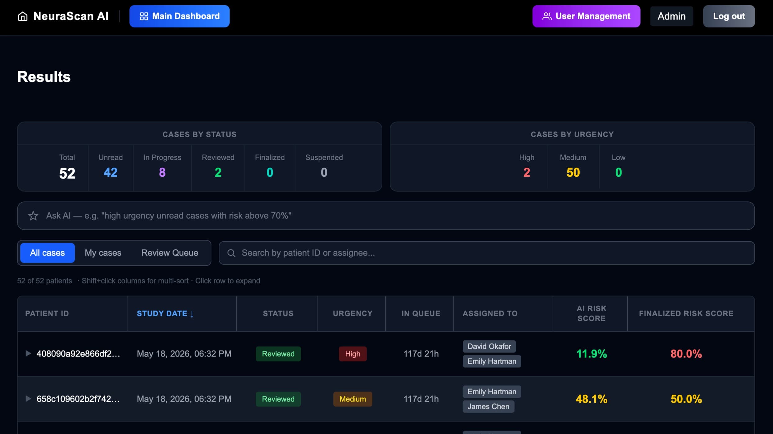This screenshot has height=434, width=773.
Task: Open the Main Dashboard
Action: click(x=179, y=16)
